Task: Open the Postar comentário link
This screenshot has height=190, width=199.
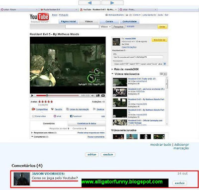Action: pos(96,137)
